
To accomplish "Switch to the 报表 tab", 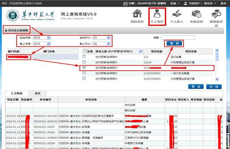I will 38,93.
